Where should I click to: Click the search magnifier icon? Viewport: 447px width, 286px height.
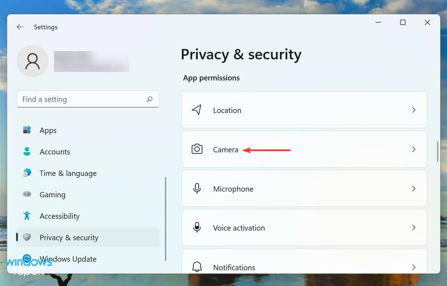(149, 99)
